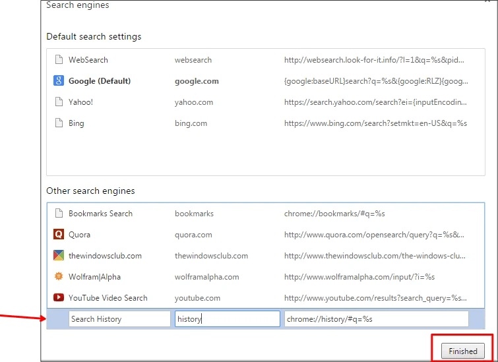Image resolution: width=498 pixels, height=362 pixels.
Task: Focus the 'history' keyword field
Action: [228, 319]
